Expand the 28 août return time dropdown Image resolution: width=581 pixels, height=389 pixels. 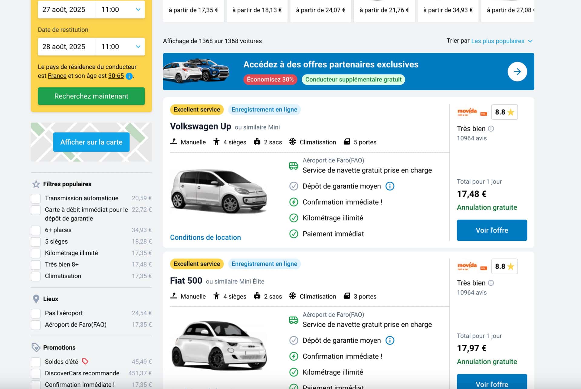click(120, 47)
